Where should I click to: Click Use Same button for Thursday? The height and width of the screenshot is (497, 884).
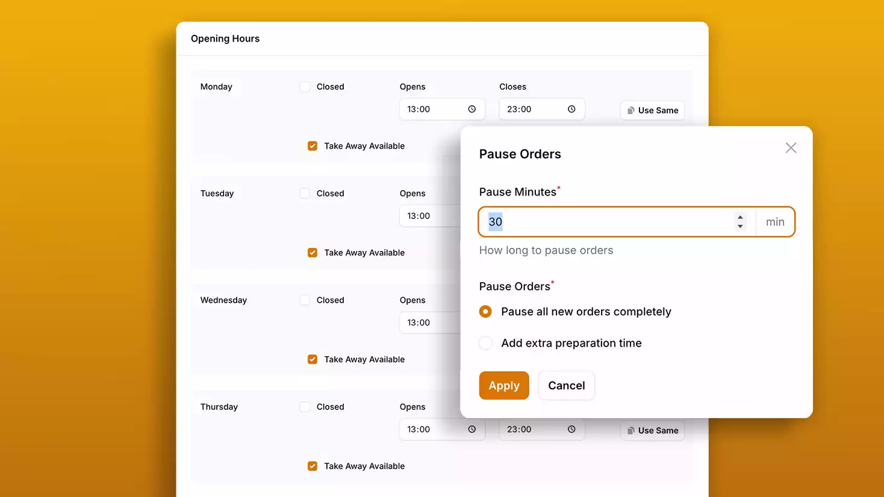(x=652, y=431)
